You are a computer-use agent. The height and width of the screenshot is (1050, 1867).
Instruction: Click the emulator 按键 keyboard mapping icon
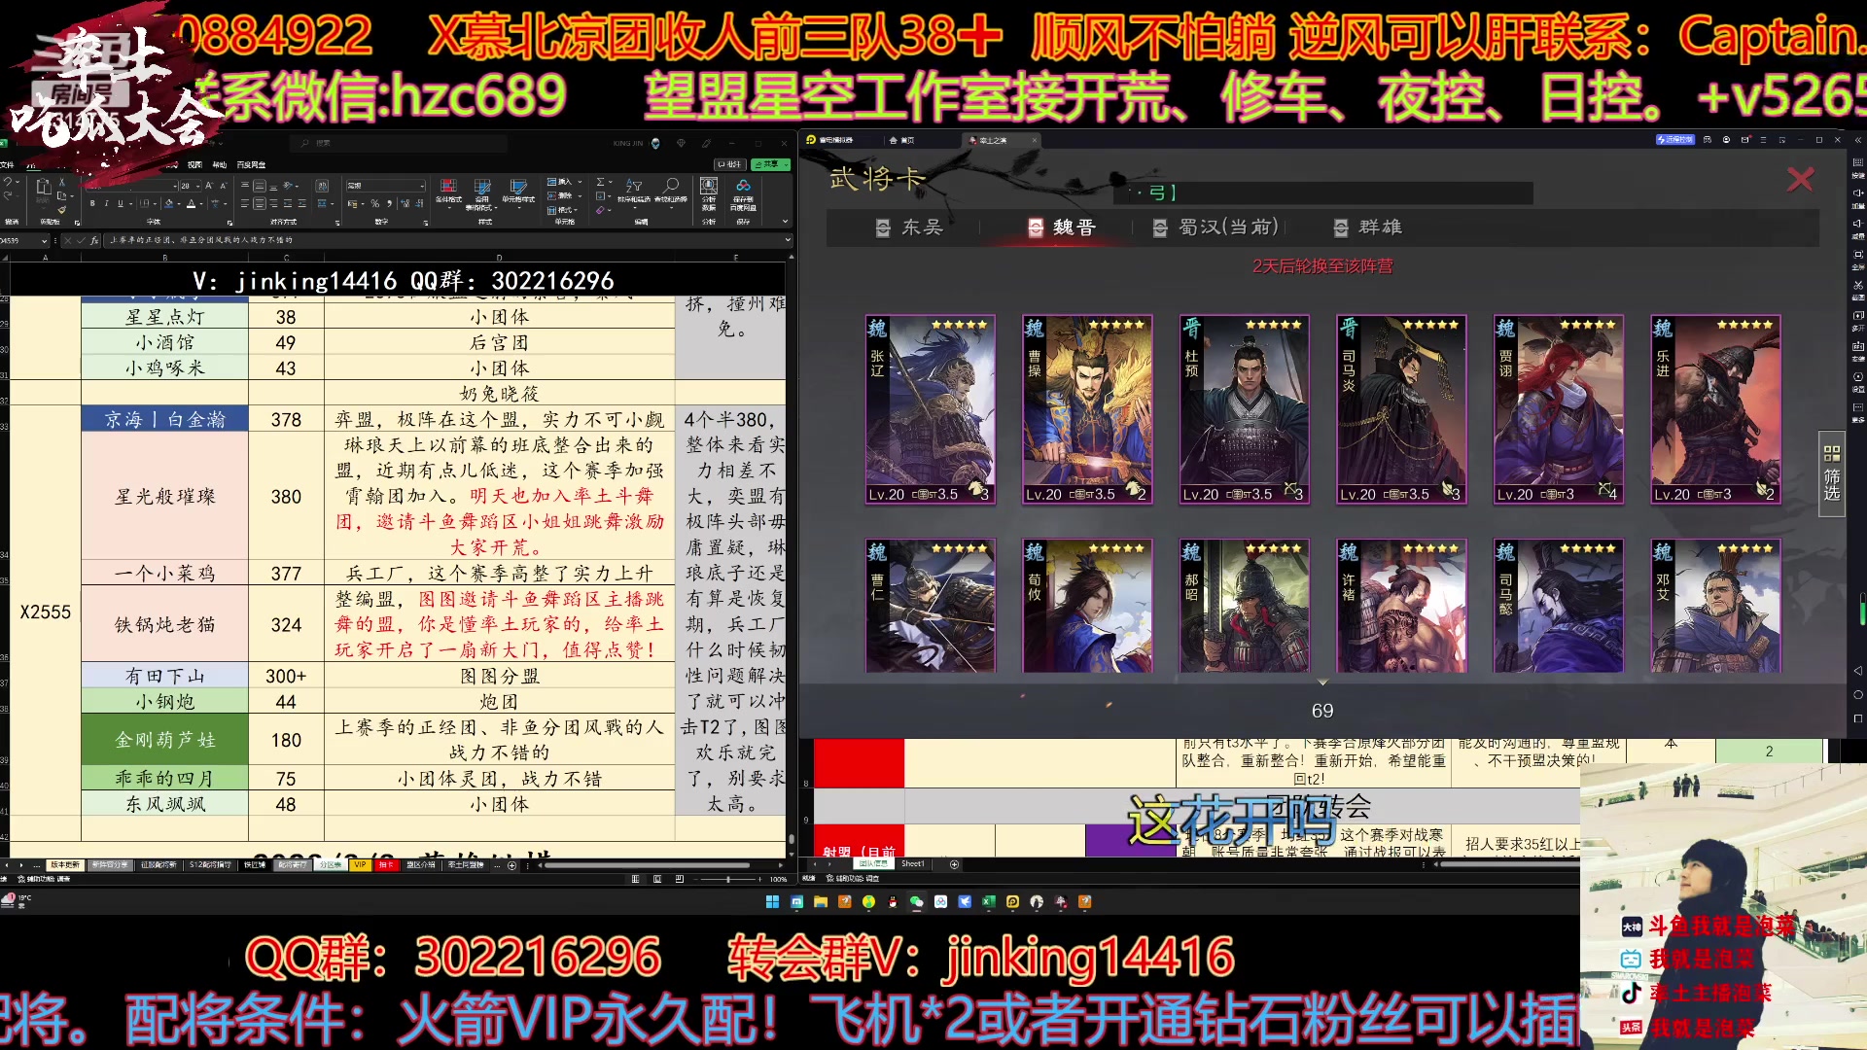pos(1857,162)
